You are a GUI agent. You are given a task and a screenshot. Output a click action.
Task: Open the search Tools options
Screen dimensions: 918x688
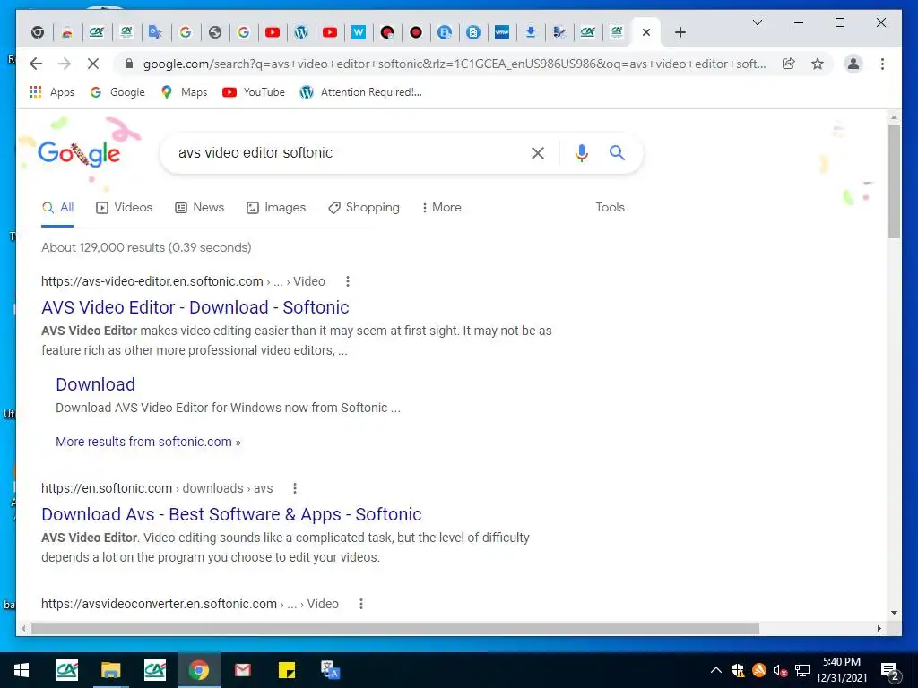(x=610, y=208)
